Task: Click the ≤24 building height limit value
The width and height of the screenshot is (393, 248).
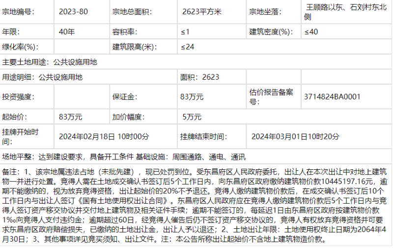Action: pyautogui.click(x=187, y=47)
